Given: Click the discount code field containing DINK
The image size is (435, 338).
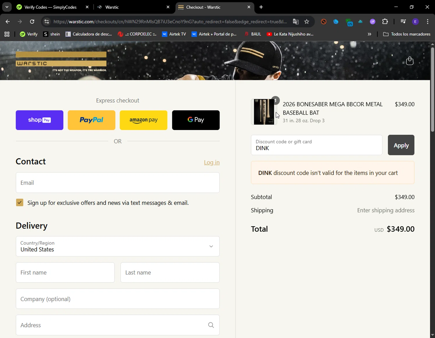Looking at the screenshot, I should [317, 145].
